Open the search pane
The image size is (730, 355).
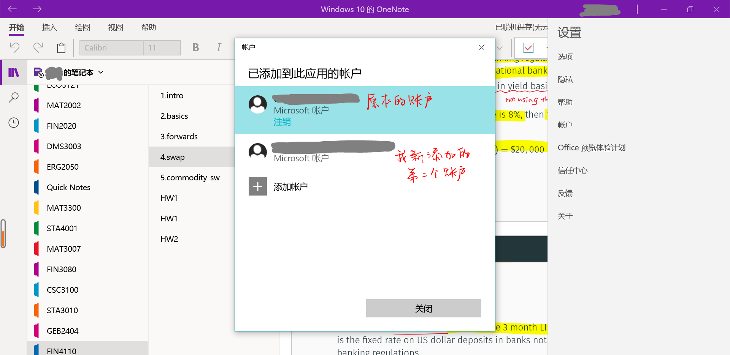pos(14,98)
